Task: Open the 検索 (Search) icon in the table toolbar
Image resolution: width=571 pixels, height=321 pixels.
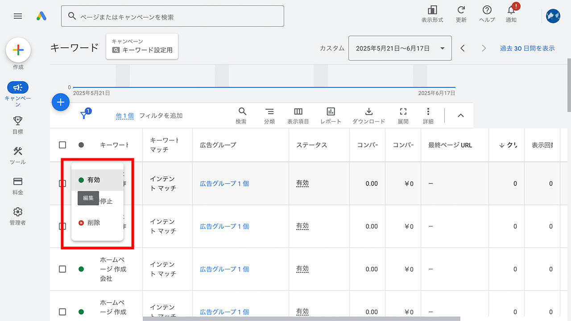Action: [242, 115]
